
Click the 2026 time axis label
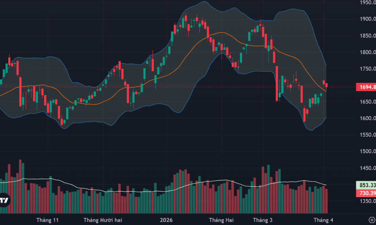pyautogui.click(x=166, y=220)
